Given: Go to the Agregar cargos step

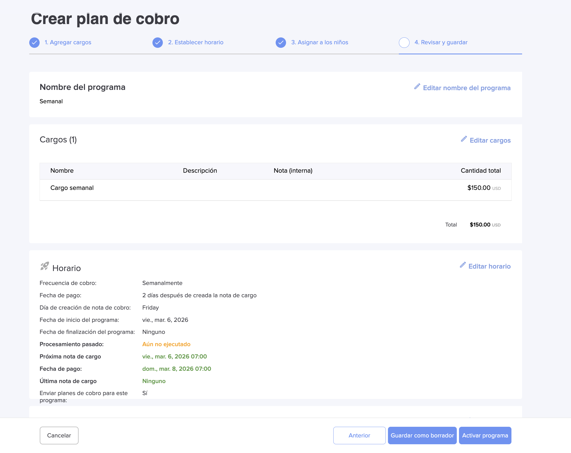Looking at the screenshot, I should point(68,42).
